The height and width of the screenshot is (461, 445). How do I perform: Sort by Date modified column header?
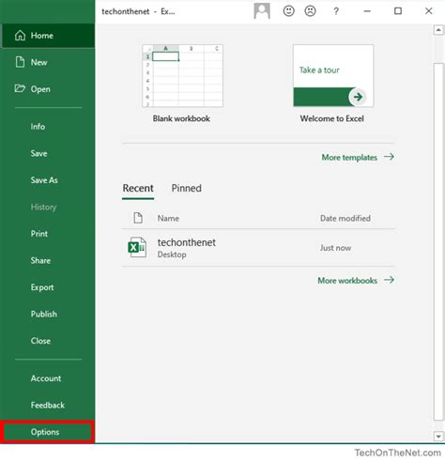(x=345, y=218)
